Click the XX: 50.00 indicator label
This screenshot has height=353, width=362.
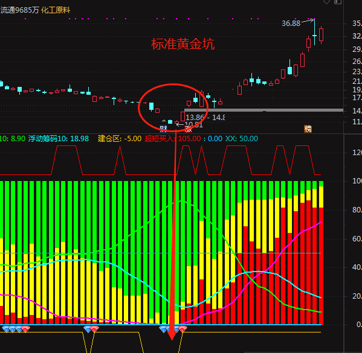(242, 139)
